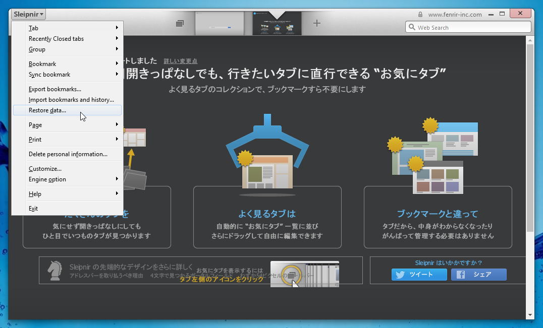Click the Twitter bird icon
This screenshot has height=328, width=543.
point(400,275)
